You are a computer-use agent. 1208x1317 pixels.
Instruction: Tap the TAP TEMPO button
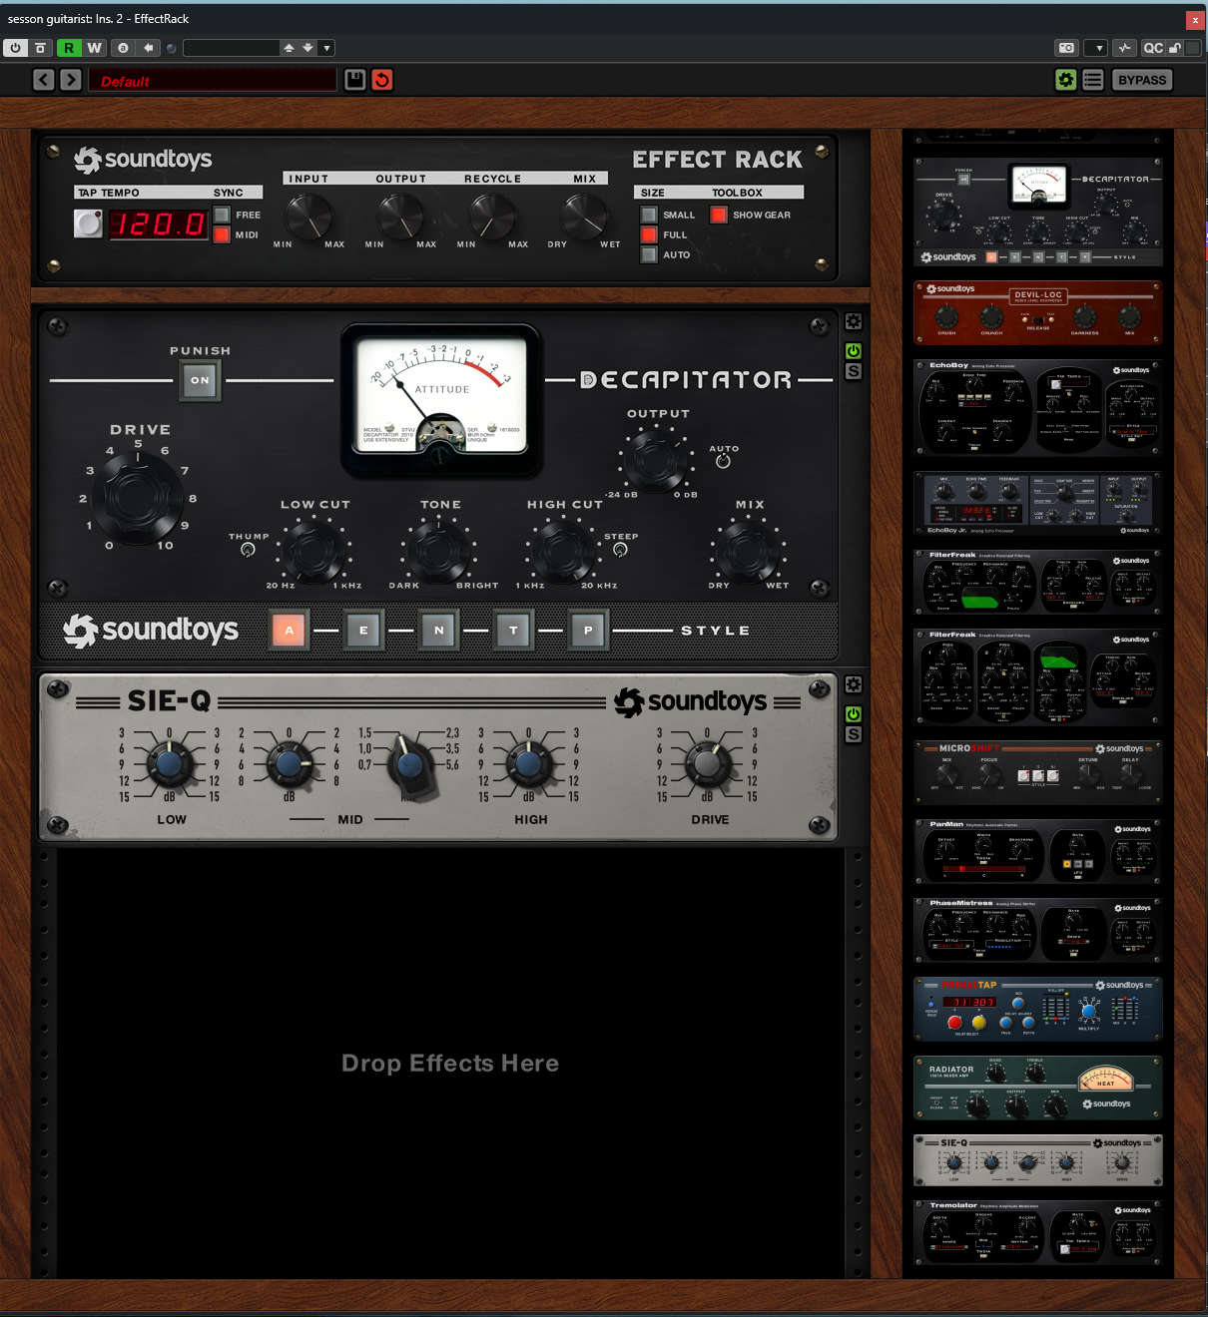pos(88,223)
